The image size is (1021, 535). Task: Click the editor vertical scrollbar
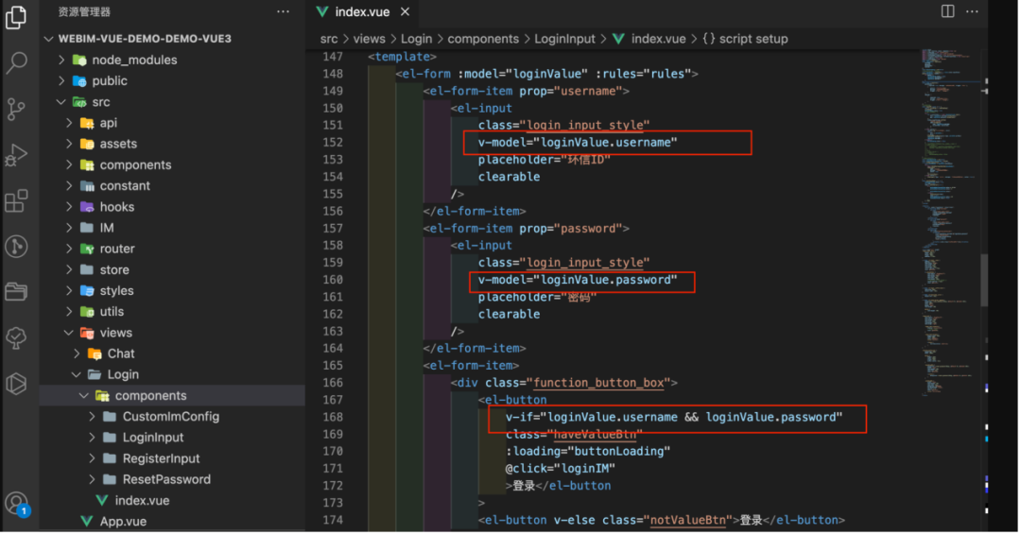click(984, 280)
